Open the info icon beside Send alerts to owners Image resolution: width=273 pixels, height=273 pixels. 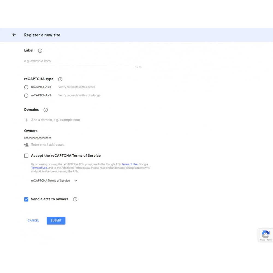coord(75,199)
